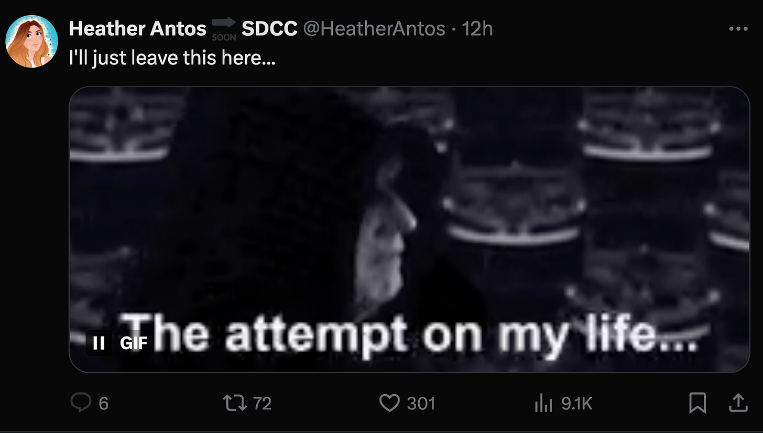Open the tweet via 12h timestamp
The width and height of the screenshot is (763, 433).
click(x=477, y=29)
